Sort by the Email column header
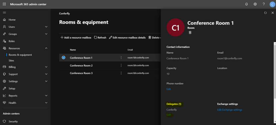The image size is (276, 125). coord(130,50)
